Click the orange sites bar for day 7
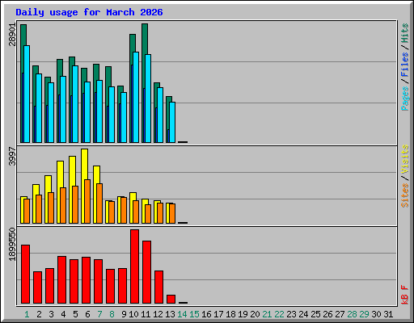The image size is (414, 323). tap(99, 203)
